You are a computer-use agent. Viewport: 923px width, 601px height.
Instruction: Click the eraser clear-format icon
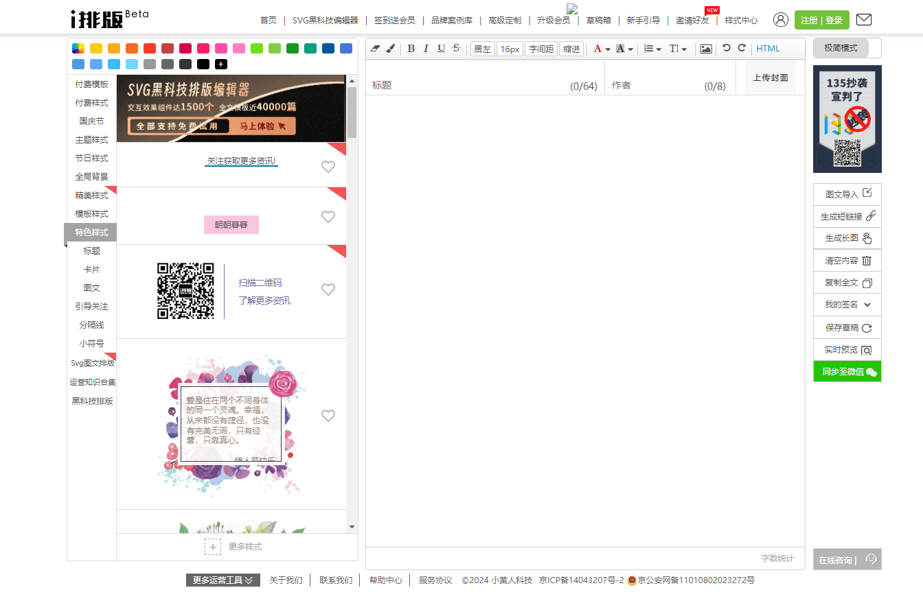pyautogui.click(x=375, y=49)
